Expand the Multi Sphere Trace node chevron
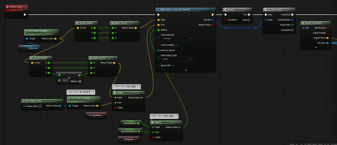337x145 pixels. pyautogui.click(x=186, y=70)
